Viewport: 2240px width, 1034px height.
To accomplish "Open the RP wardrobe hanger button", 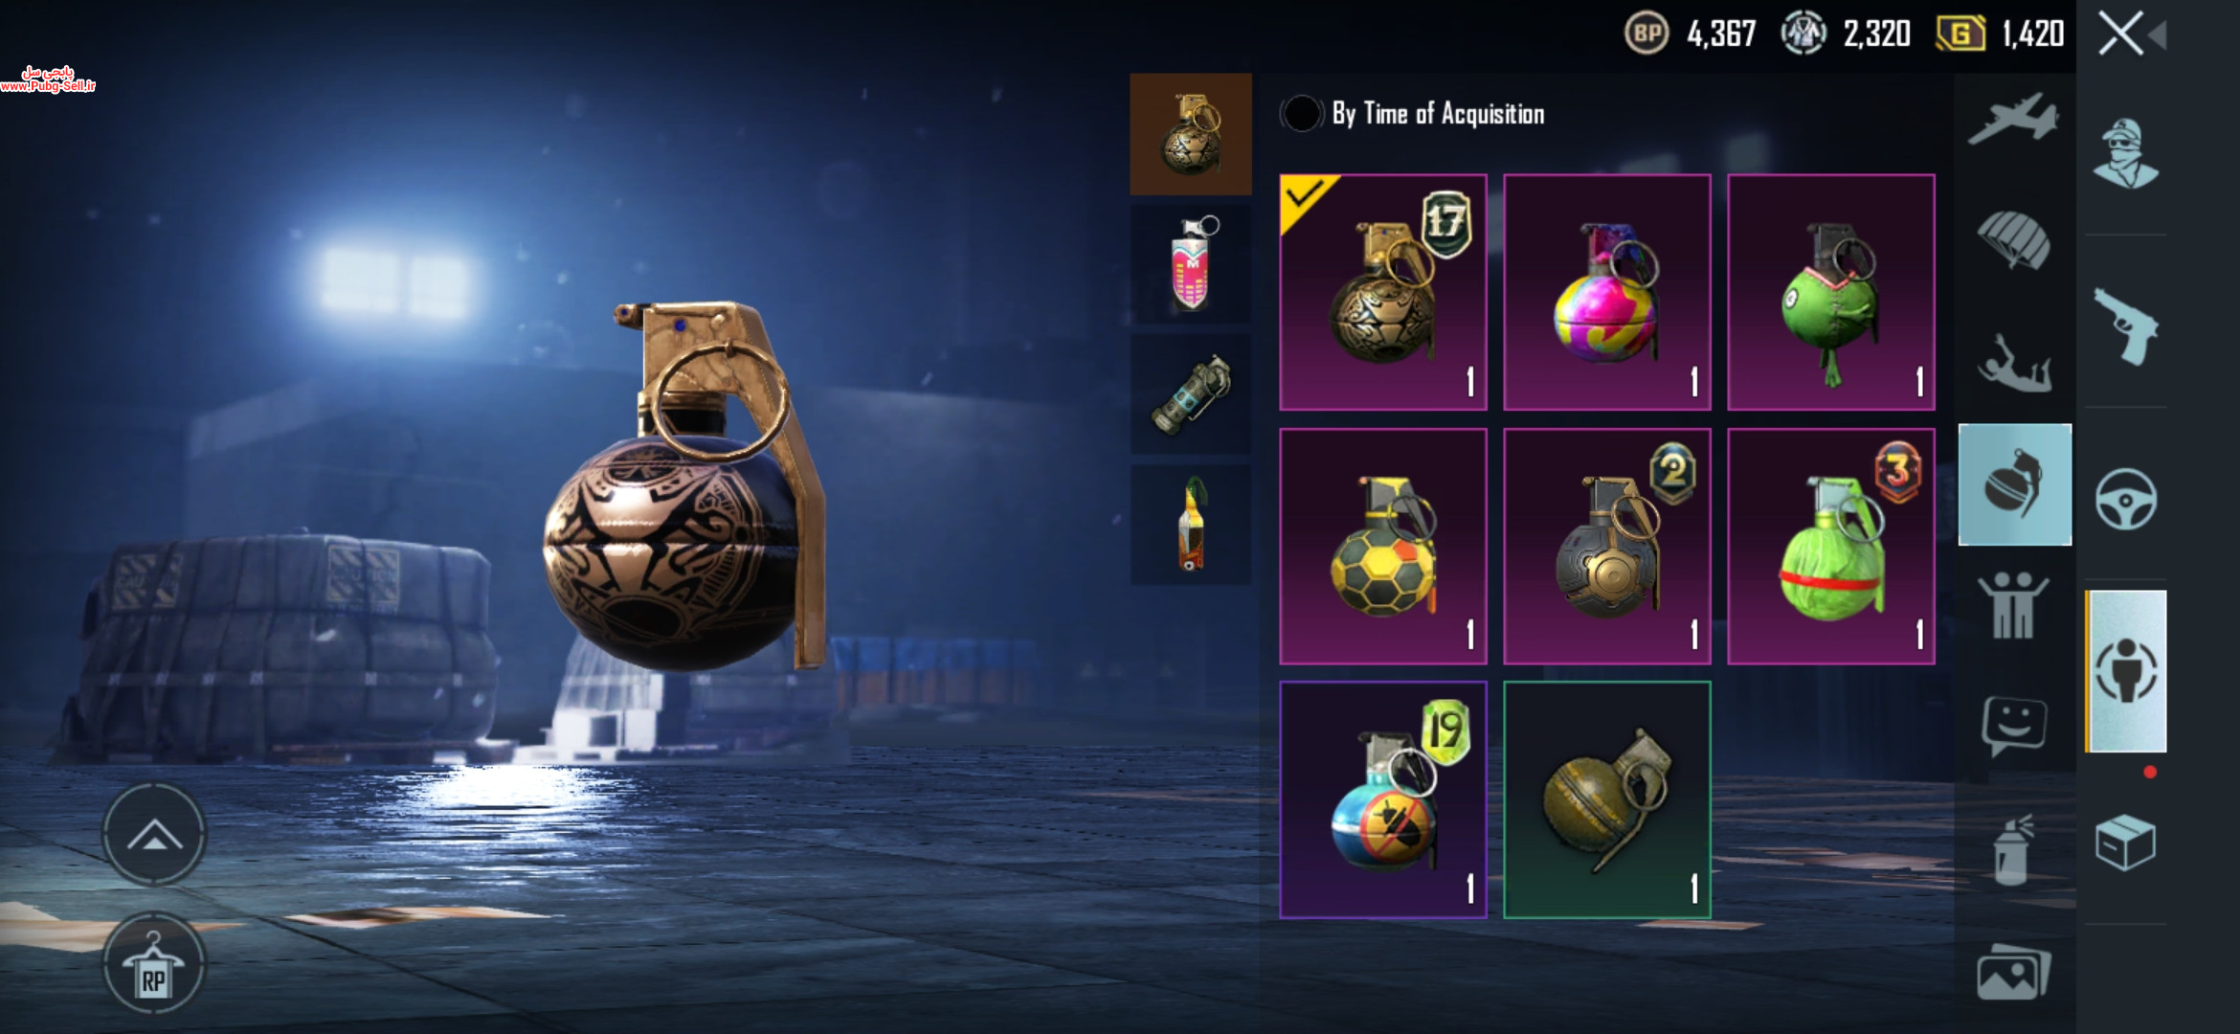I will coord(154,964).
